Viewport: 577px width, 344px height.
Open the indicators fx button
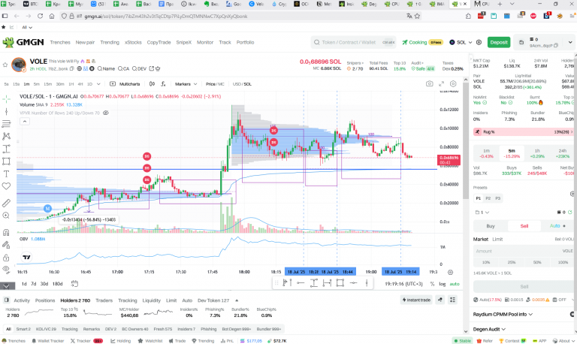[163, 84]
